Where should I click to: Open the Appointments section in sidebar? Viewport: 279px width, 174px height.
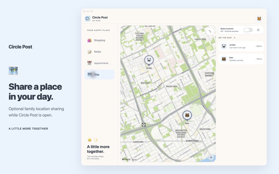click(x=99, y=63)
